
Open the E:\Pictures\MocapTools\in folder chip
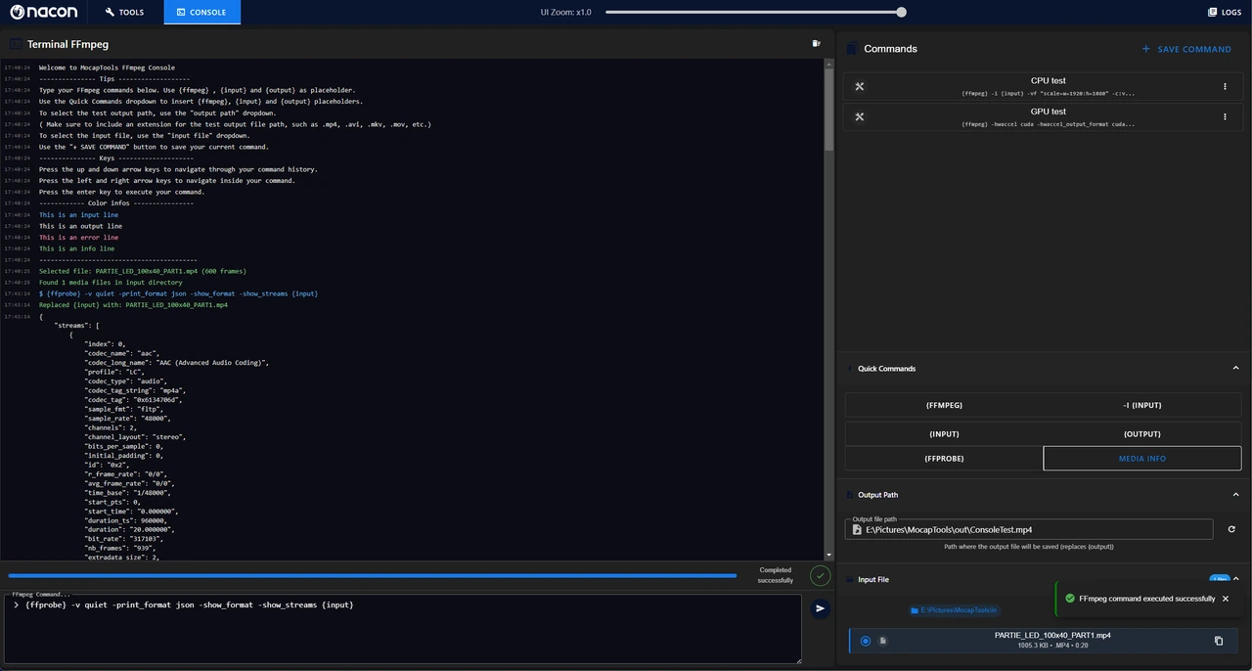pyautogui.click(x=954, y=610)
